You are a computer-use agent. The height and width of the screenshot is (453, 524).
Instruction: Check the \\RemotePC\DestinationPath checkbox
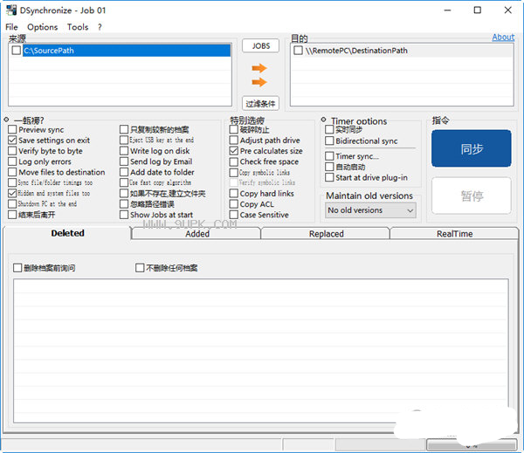tap(298, 51)
